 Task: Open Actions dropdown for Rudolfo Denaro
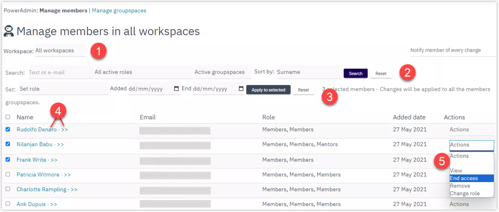pos(472,130)
